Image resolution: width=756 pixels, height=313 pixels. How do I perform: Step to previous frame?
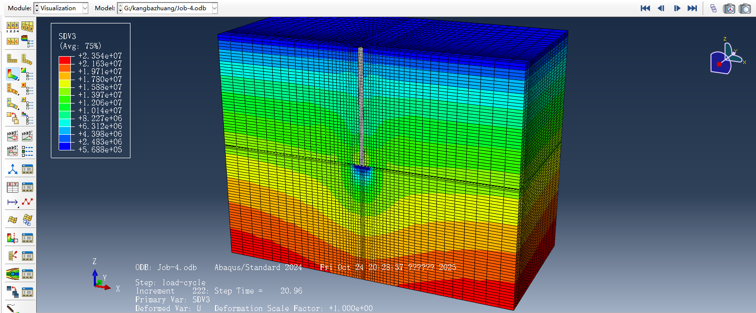point(661,8)
